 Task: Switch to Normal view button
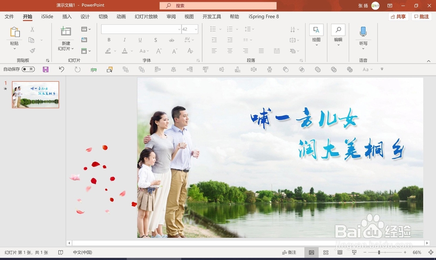click(x=311, y=253)
